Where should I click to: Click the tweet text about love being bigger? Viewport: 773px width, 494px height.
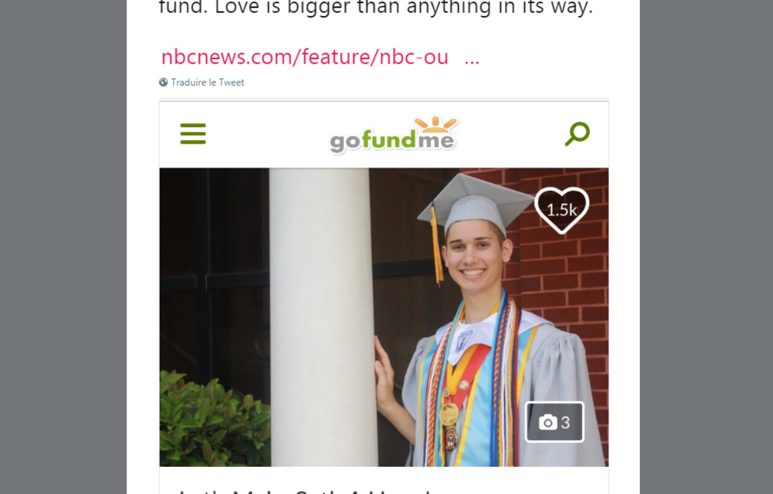pos(376,8)
